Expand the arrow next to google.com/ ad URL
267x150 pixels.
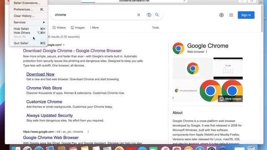(64, 45)
